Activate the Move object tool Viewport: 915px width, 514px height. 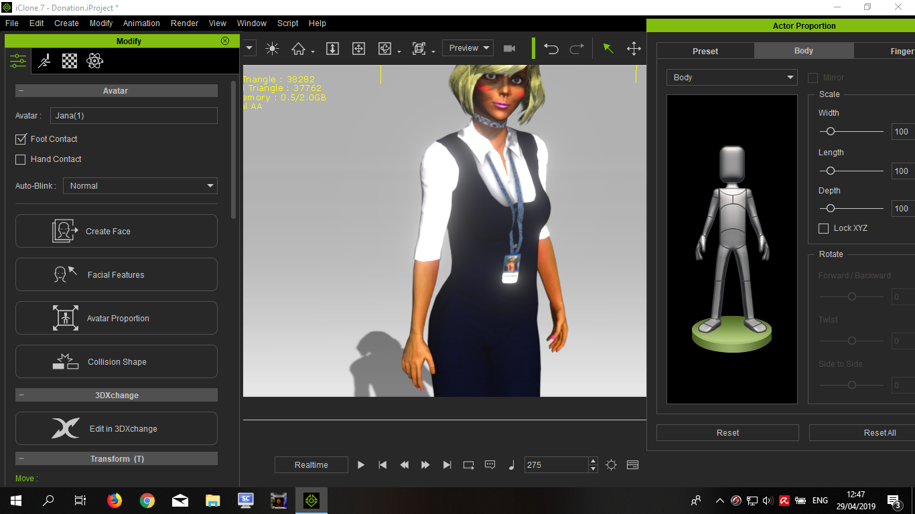pos(634,48)
